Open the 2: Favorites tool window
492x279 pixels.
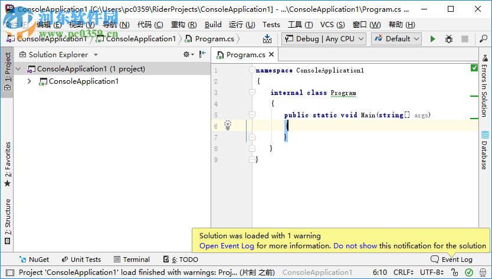tap(7, 164)
